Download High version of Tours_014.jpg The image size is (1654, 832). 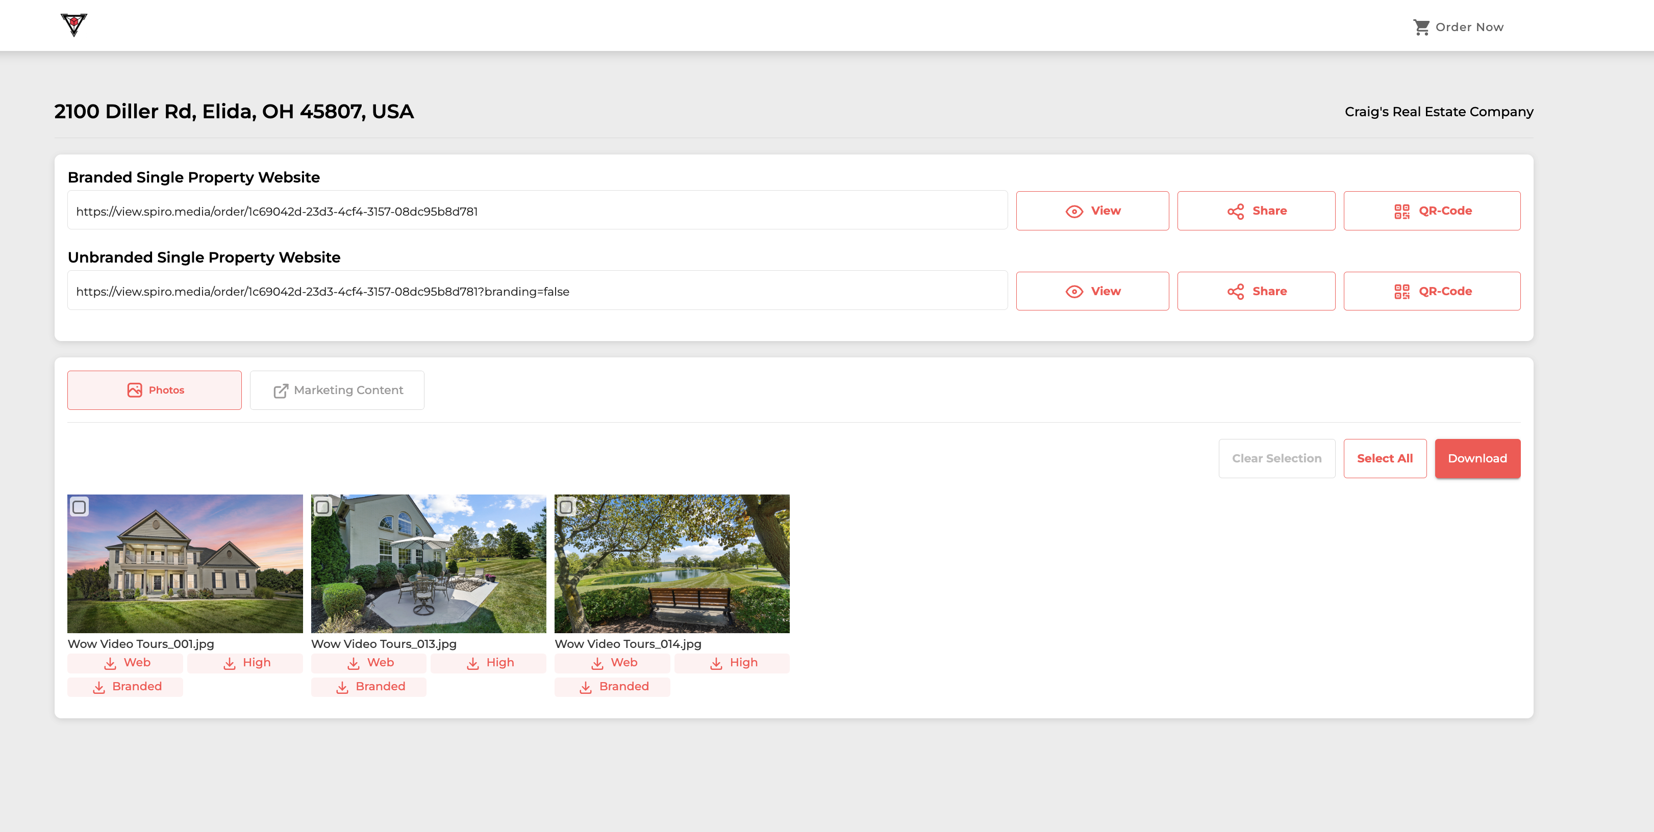(x=732, y=663)
